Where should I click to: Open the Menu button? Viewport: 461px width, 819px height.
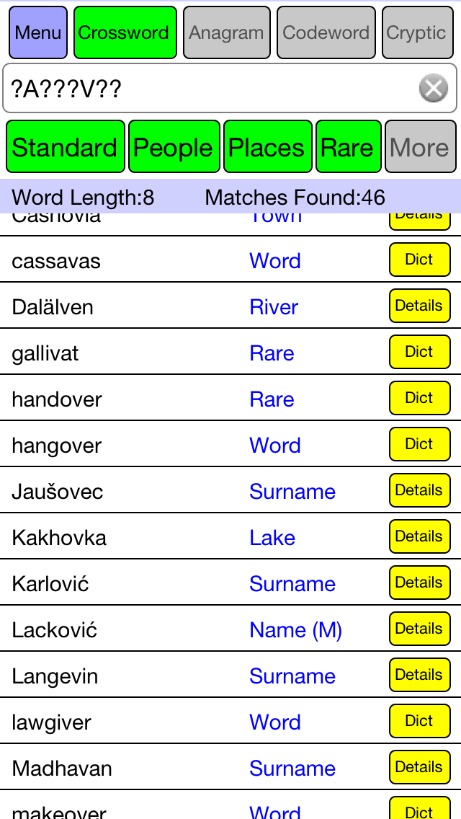[38, 32]
